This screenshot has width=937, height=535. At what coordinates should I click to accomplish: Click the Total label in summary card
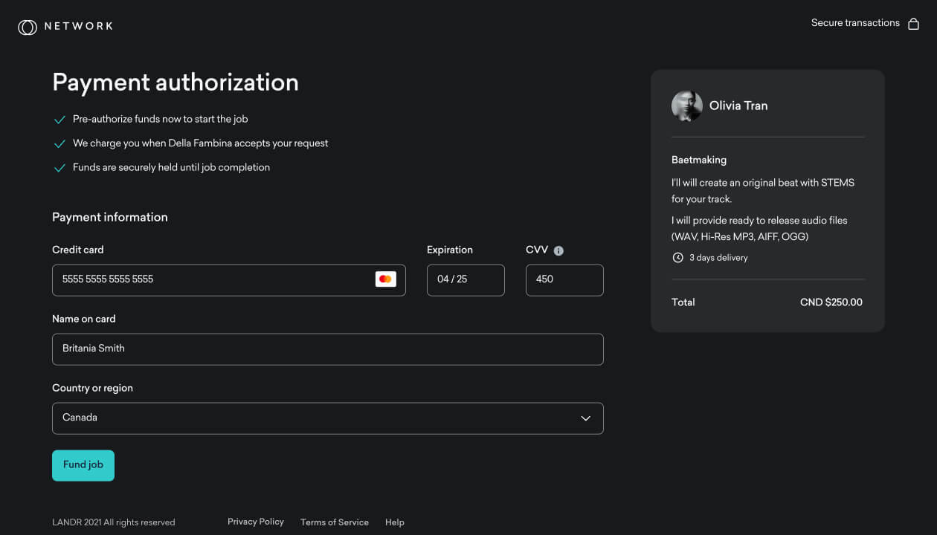pos(683,302)
